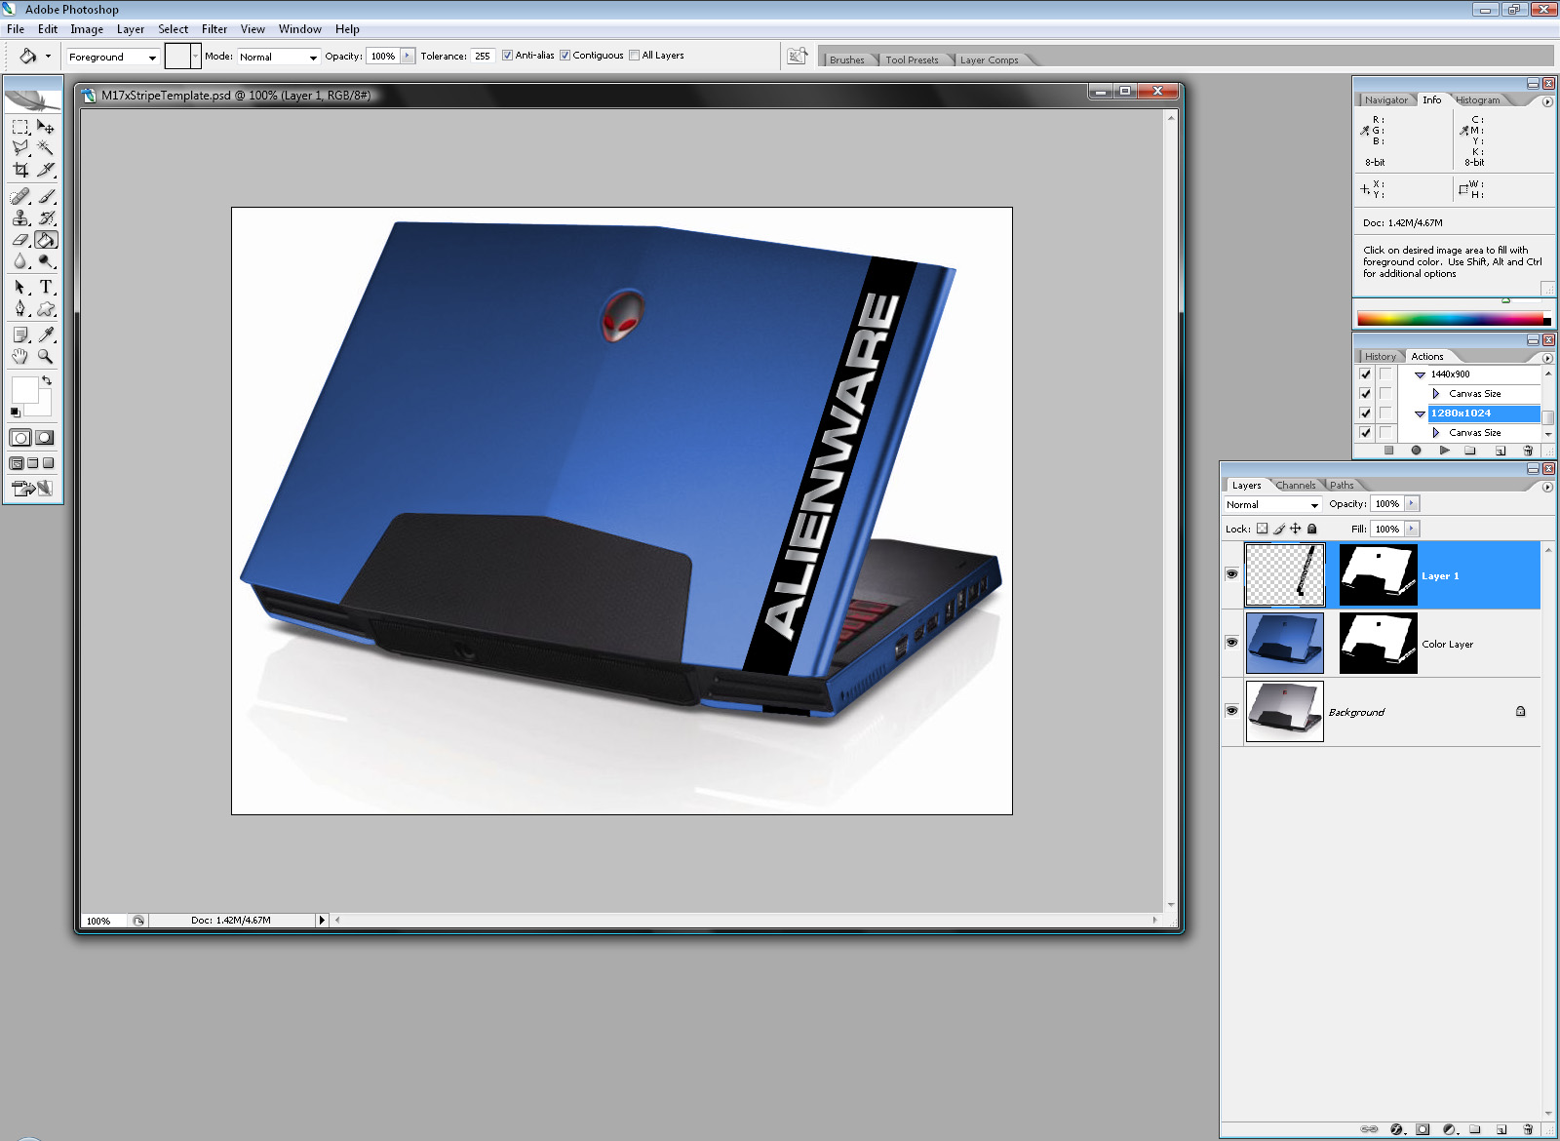Image resolution: width=1560 pixels, height=1141 pixels.
Task: Toggle checkmark for 1440x900 action
Action: 1365,374
